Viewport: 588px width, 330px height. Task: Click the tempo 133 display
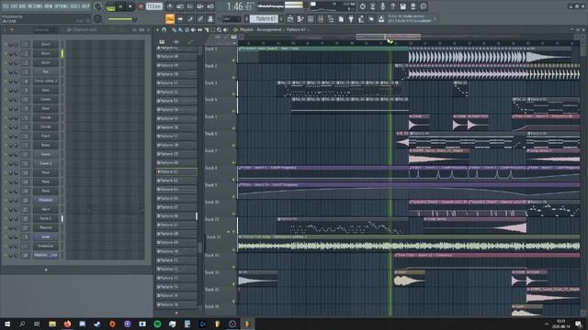pyautogui.click(x=154, y=6)
